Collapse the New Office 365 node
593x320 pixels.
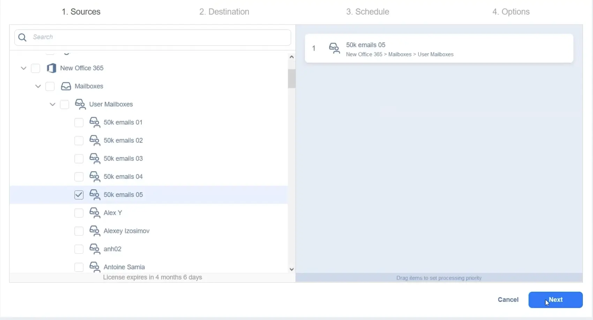23,68
